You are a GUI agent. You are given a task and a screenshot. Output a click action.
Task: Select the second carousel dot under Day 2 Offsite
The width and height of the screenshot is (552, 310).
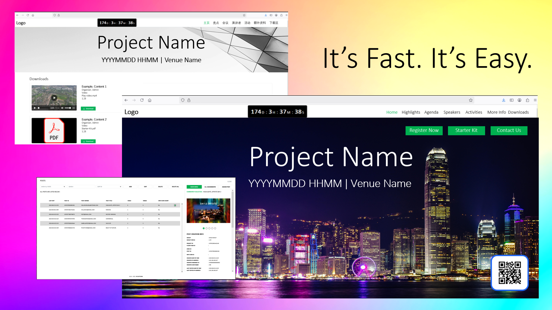[x=206, y=228]
